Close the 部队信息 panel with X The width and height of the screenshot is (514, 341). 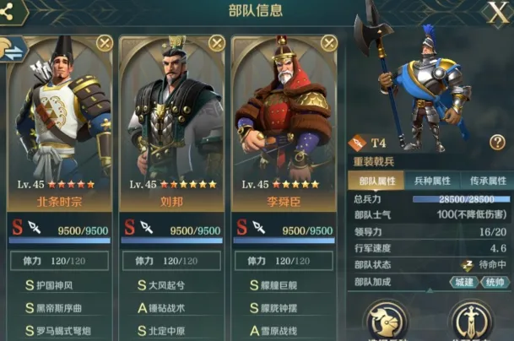click(x=498, y=14)
